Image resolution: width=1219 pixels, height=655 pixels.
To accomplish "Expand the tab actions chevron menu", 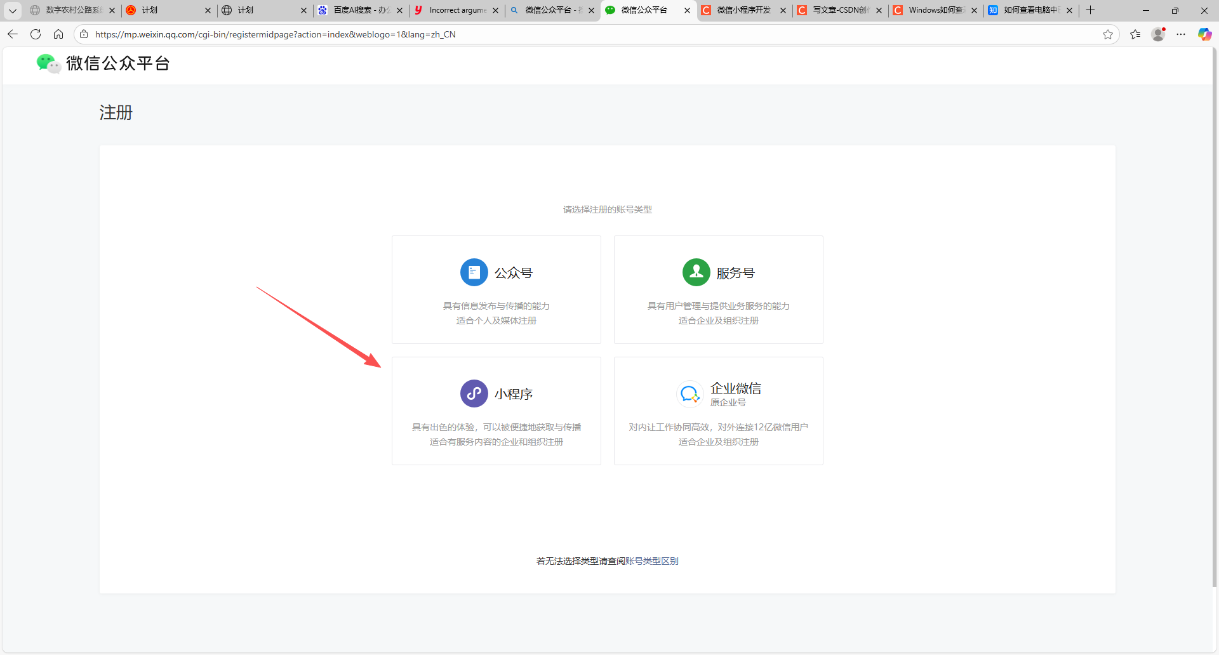I will 12,10.
